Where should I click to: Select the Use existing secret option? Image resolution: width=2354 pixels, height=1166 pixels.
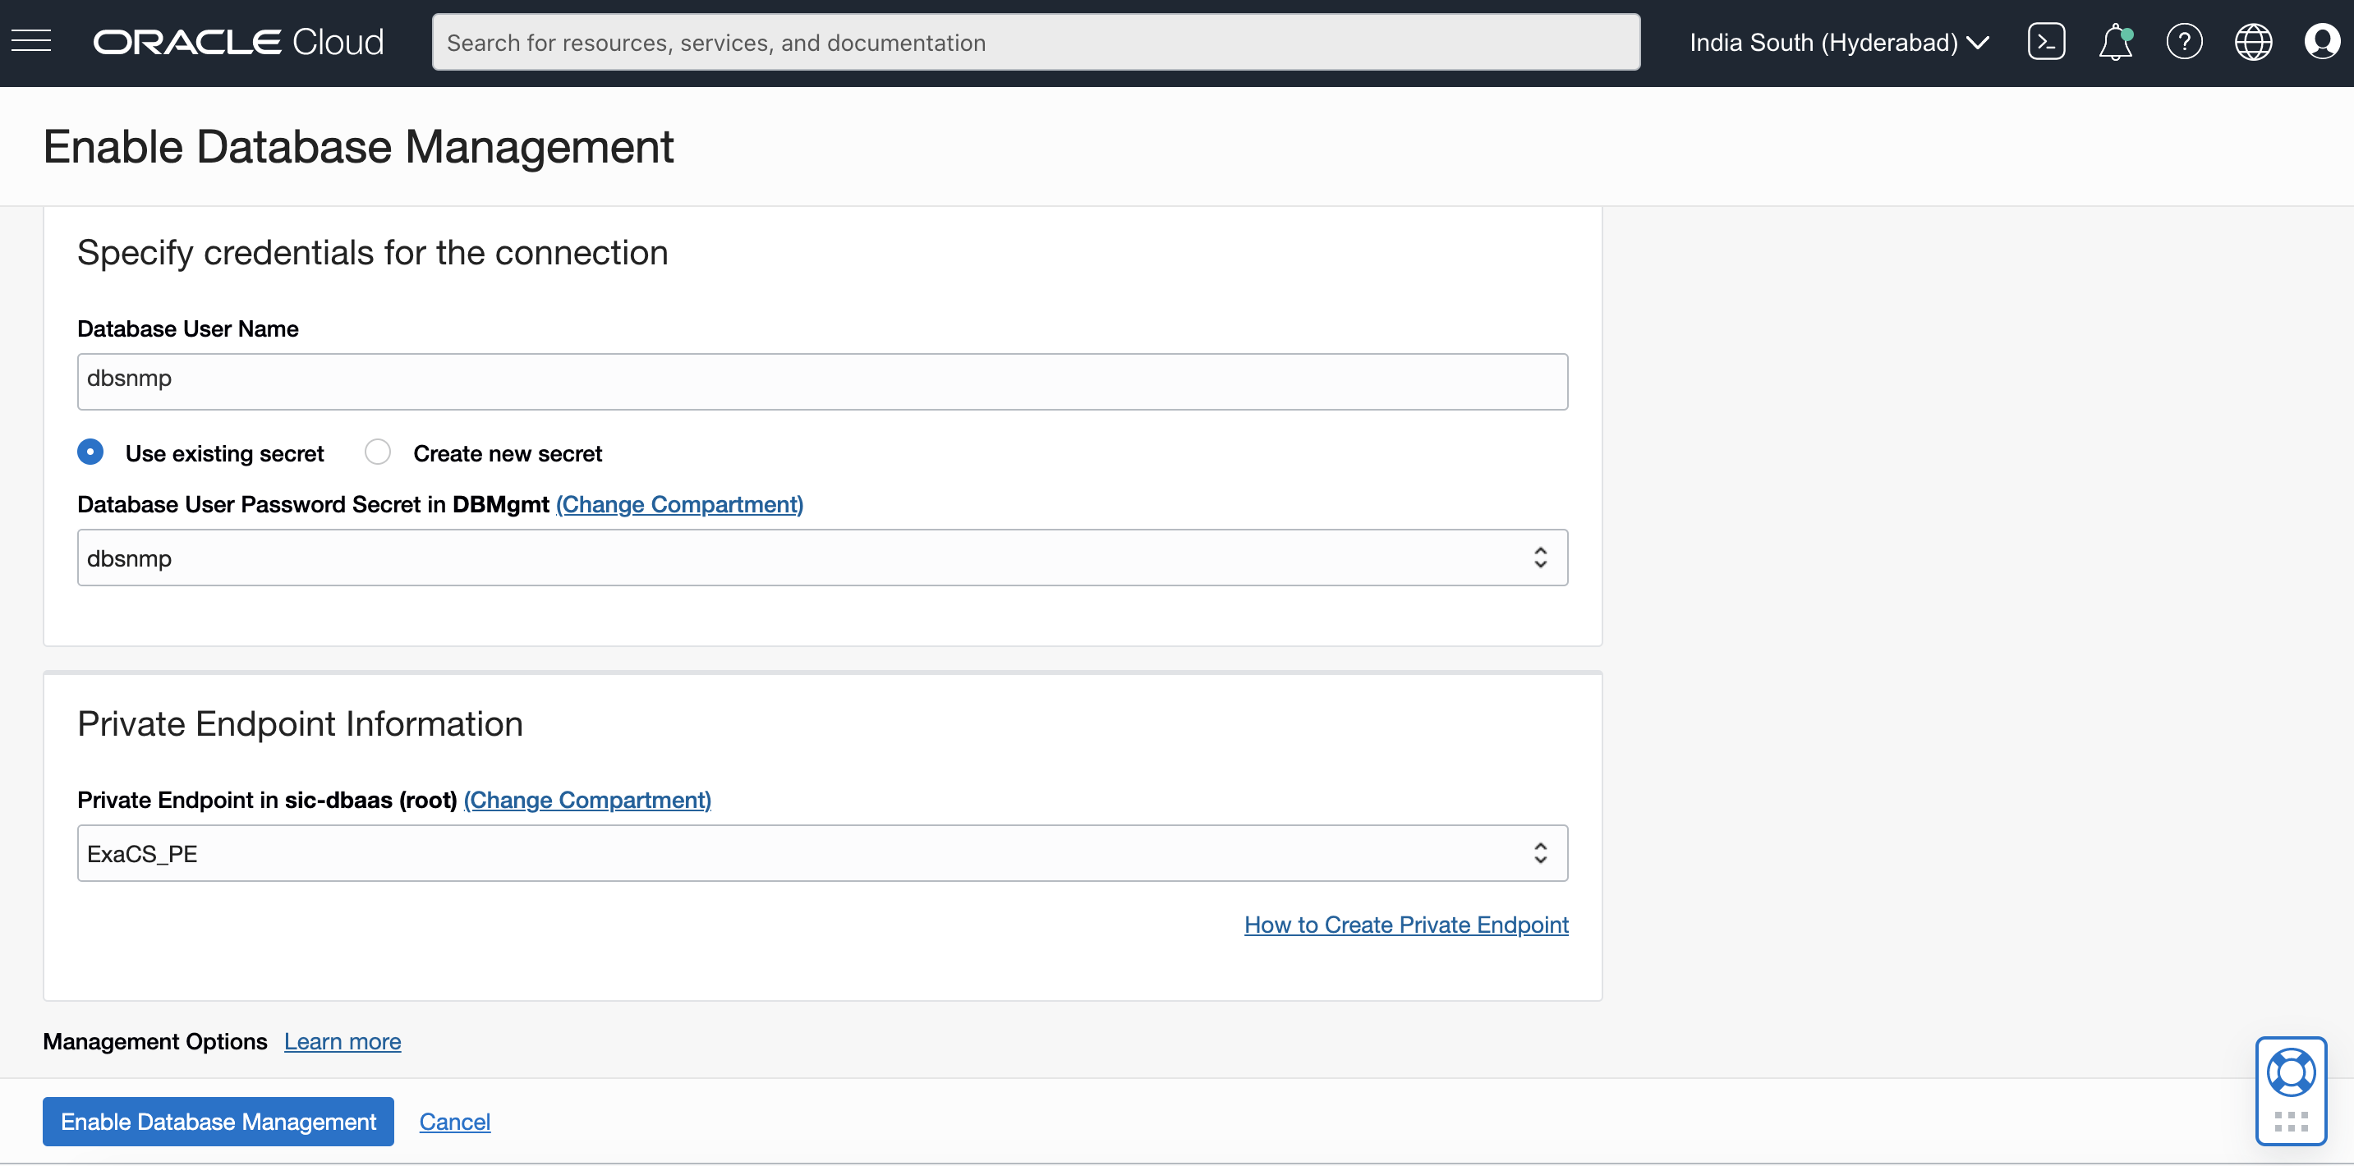[x=90, y=452]
